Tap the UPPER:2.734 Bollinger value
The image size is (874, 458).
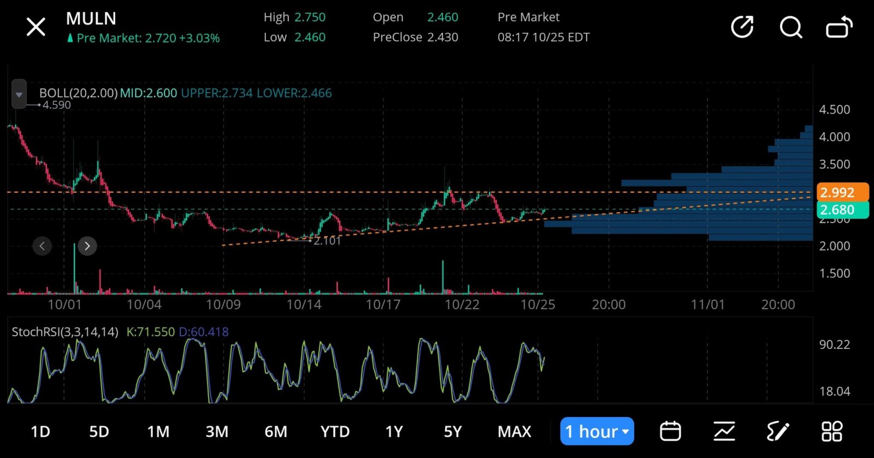pos(217,93)
